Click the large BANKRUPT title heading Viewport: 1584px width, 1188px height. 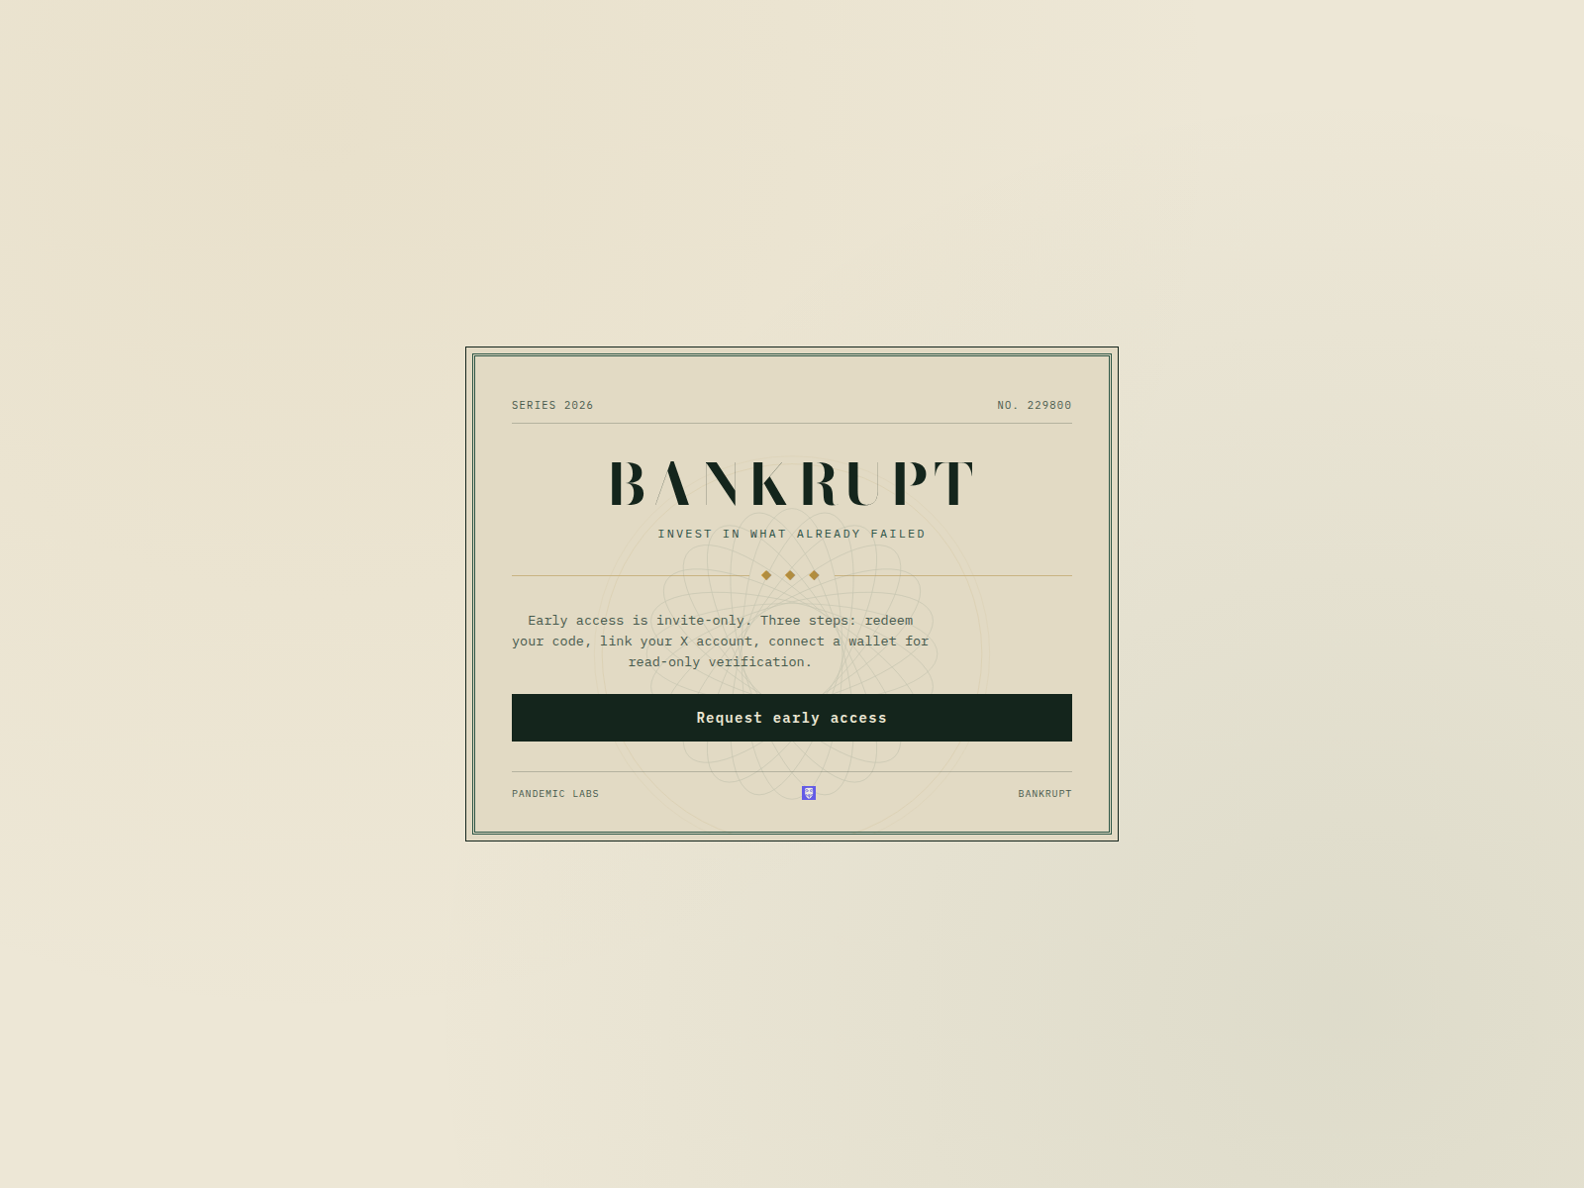coord(792,483)
